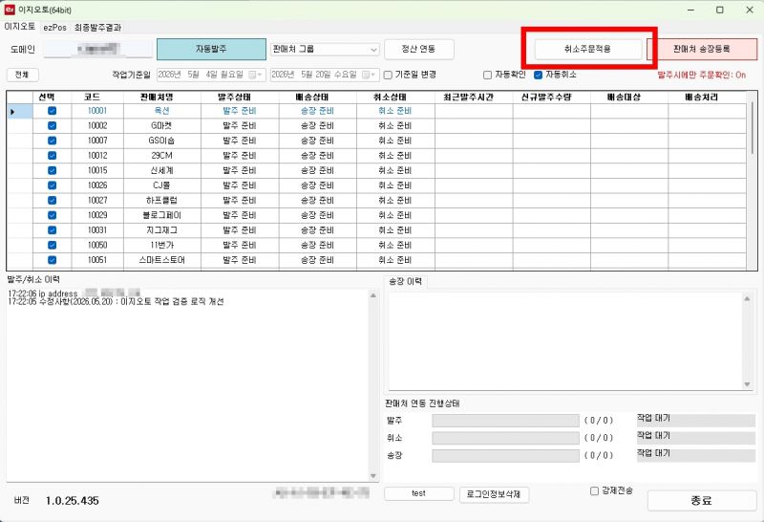This screenshot has height=522, width=764.
Task: Exit with the 종료 button
Action: click(x=702, y=501)
